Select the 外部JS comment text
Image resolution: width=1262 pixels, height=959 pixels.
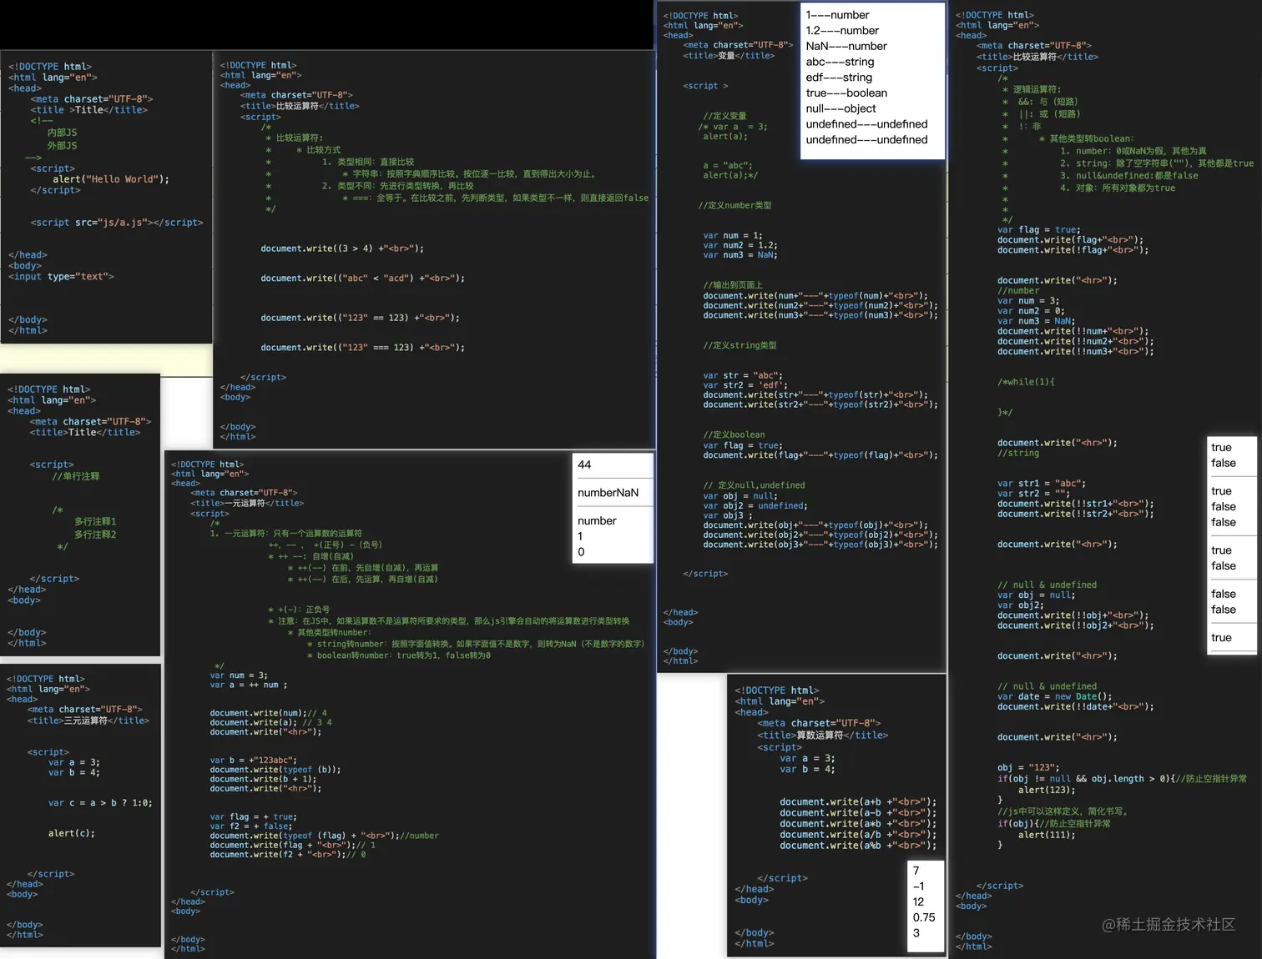pos(63,146)
